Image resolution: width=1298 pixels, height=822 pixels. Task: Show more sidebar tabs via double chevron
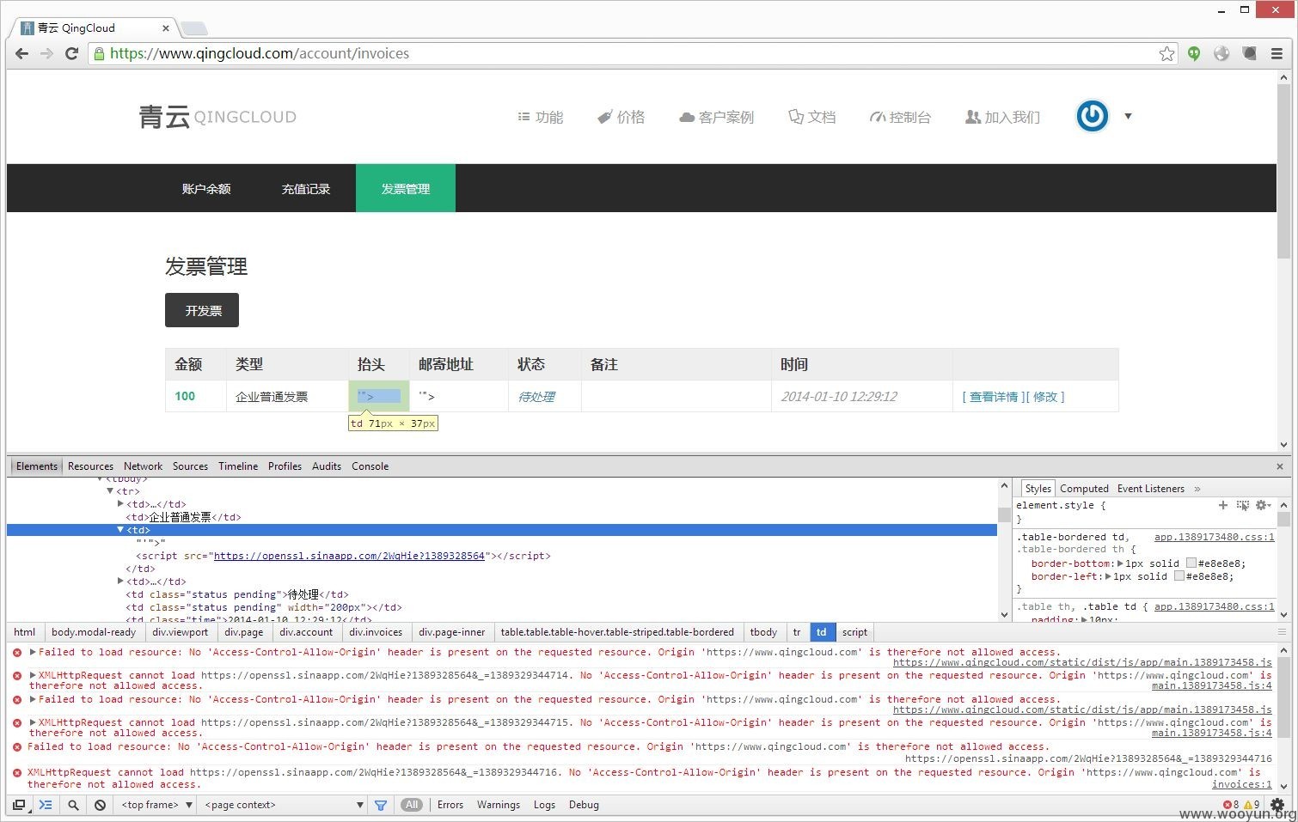1197,489
